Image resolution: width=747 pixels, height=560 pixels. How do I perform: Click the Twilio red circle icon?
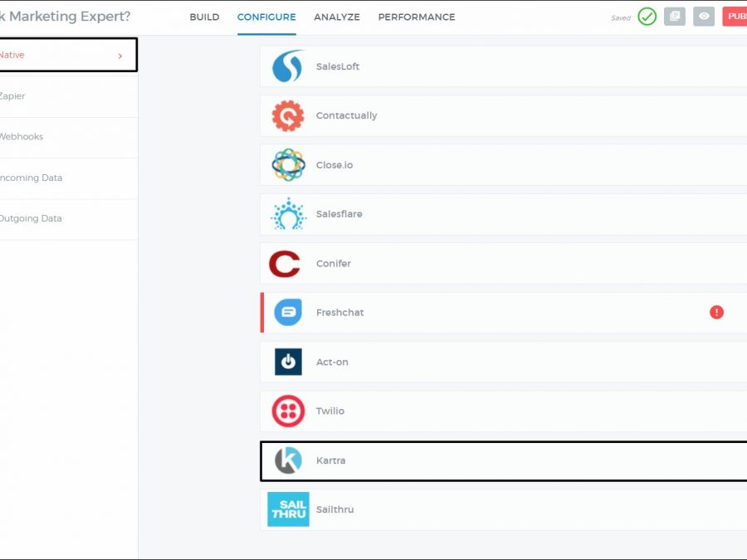(x=288, y=411)
